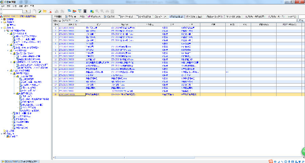Viewport: 305px width, 163px height.
Task: Click the blank new document toolbar icon
Action: (x=34, y=11)
